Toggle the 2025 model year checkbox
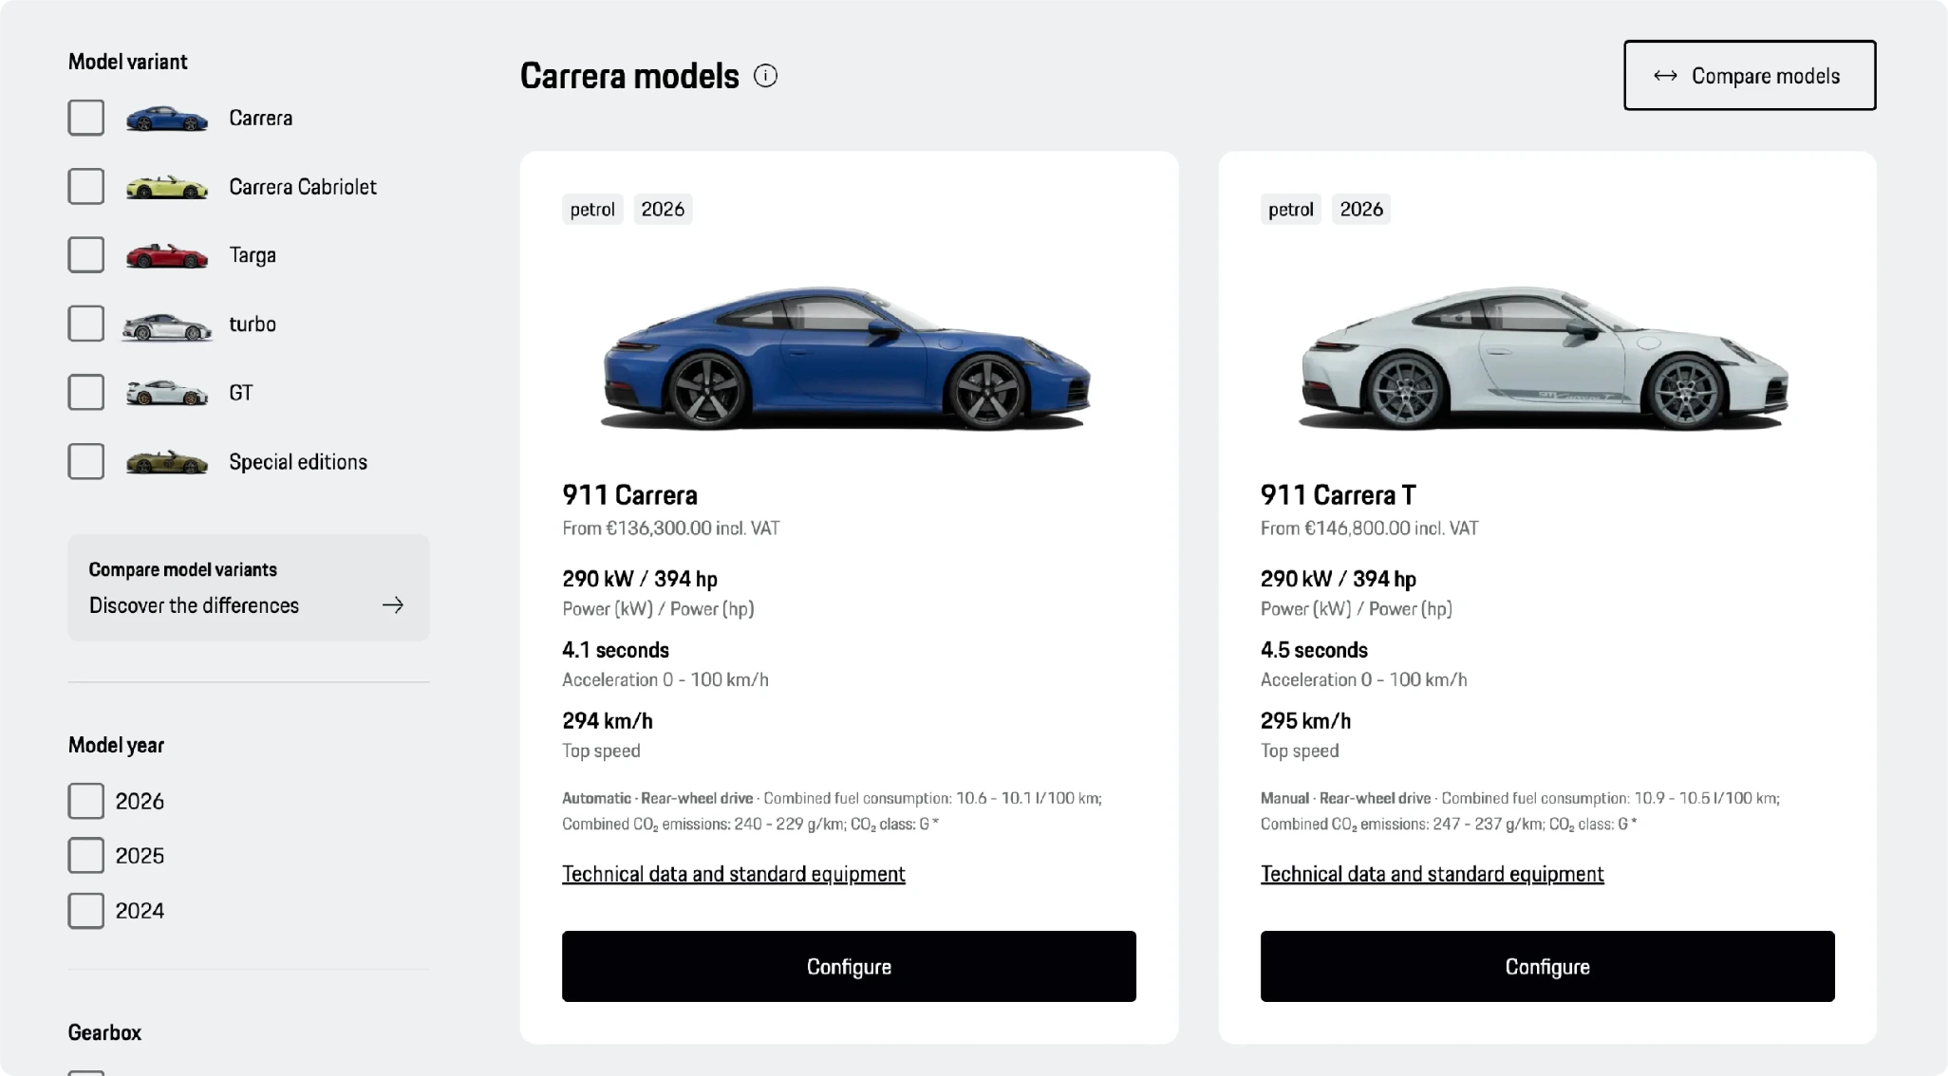The image size is (1948, 1076). click(x=86, y=856)
